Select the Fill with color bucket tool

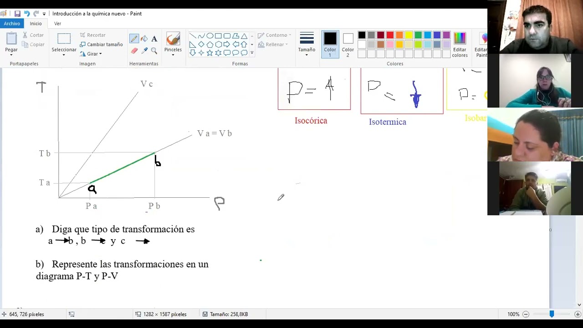click(144, 39)
